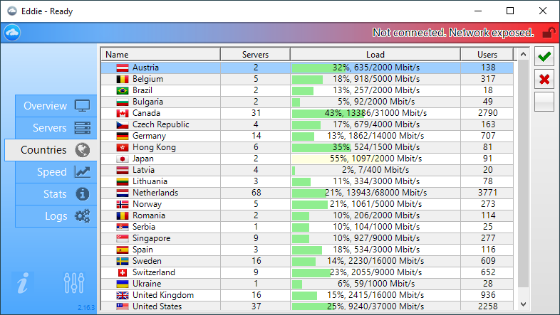Click the Japan load bar 55%
The height and width of the screenshot is (315, 560).
click(375, 159)
